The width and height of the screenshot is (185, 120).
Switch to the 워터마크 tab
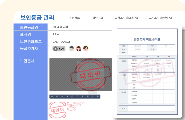pyautogui.click(x=98, y=18)
